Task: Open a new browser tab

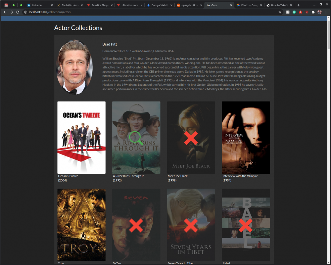Action: coord(299,5)
